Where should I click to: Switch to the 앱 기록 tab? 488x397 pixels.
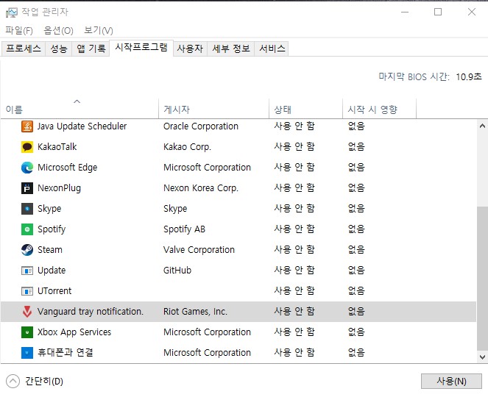pyautogui.click(x=91, y=49)
